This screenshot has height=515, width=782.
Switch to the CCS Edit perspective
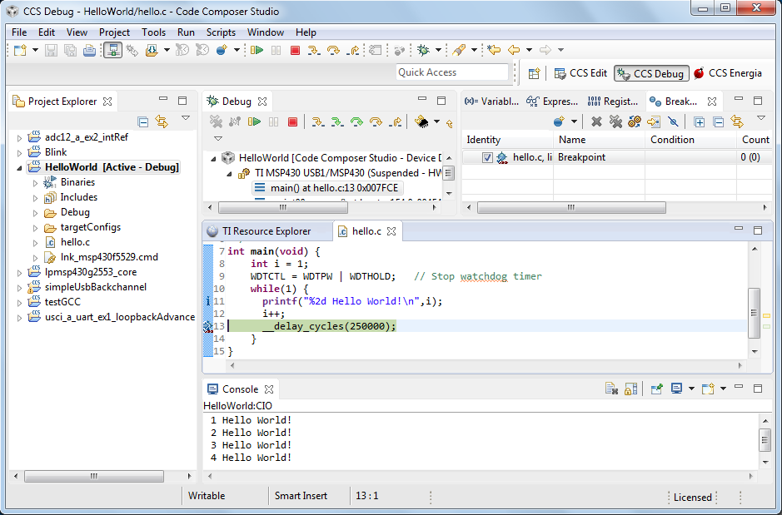tap(580, 73)
